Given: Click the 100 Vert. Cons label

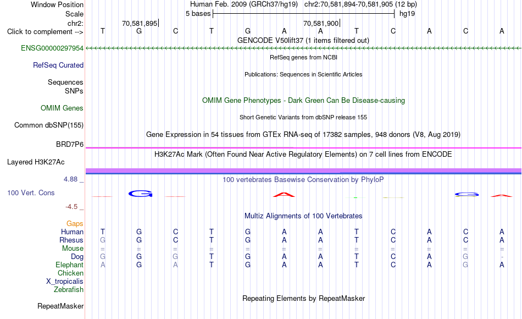Looking at the screenshot, I should click(x=31, y=193).
